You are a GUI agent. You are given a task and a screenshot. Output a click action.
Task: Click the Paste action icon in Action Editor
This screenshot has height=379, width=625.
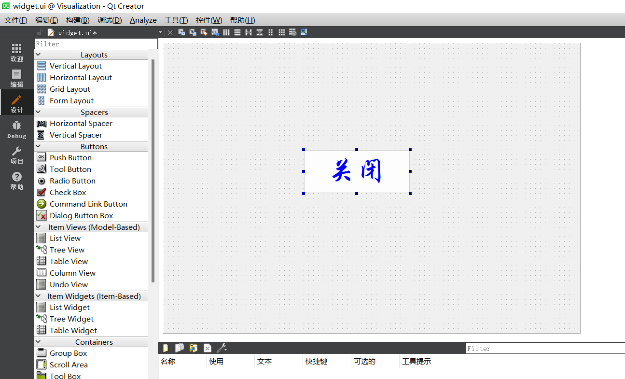193,348
